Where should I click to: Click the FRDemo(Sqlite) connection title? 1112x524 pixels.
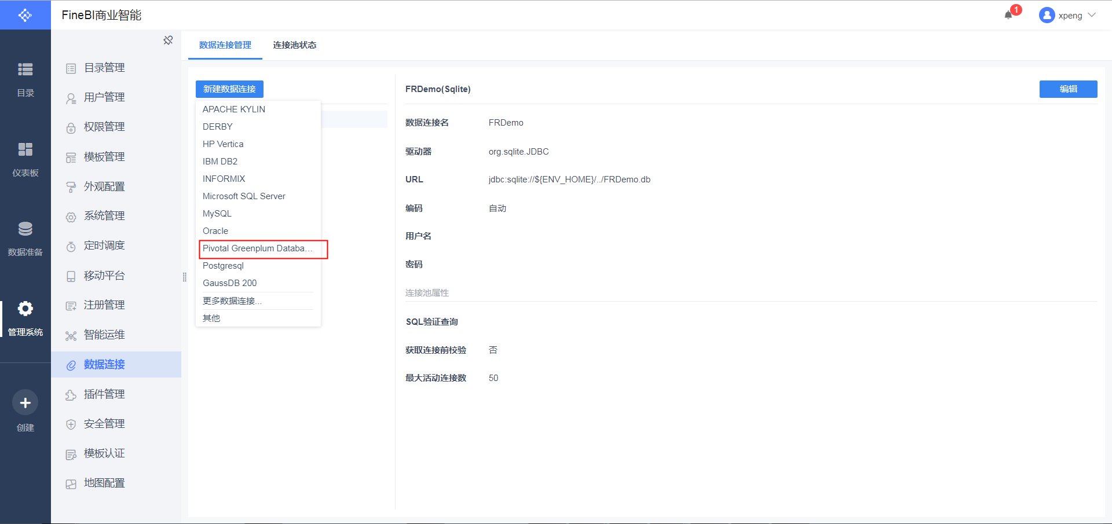click(x=438, y=89)
